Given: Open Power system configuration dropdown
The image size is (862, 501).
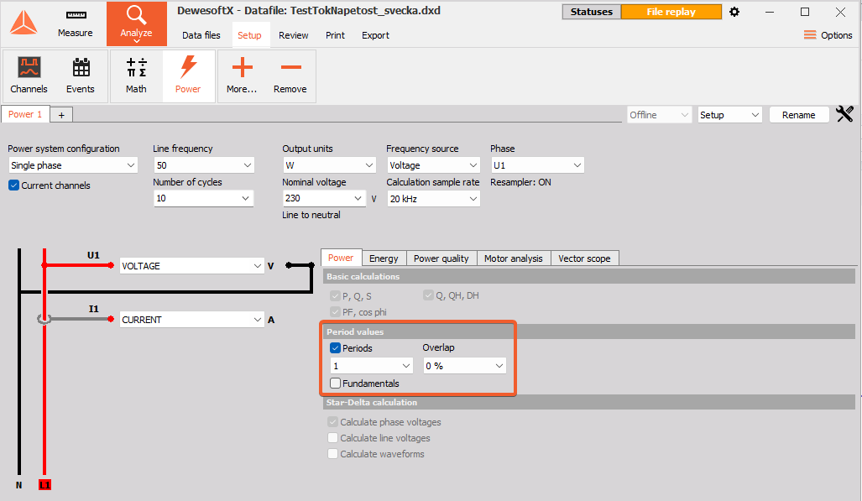Looking at the screenshot, I should tap(72, 165).
